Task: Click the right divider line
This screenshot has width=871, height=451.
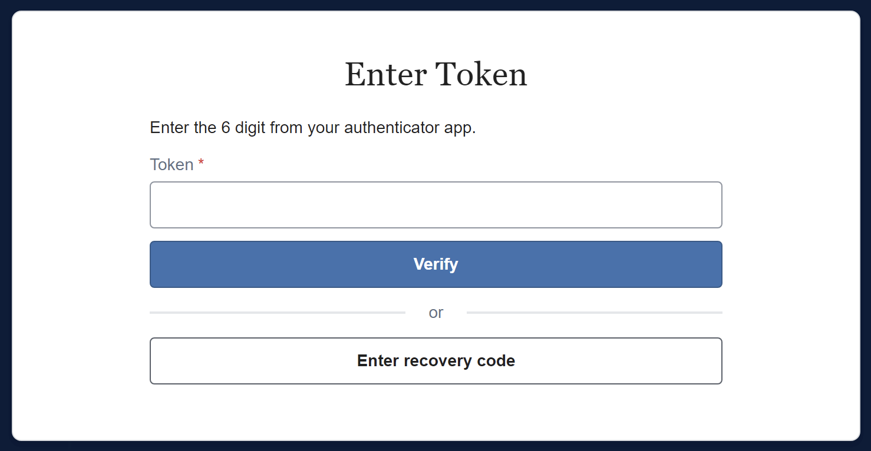Action: (595, 312)
